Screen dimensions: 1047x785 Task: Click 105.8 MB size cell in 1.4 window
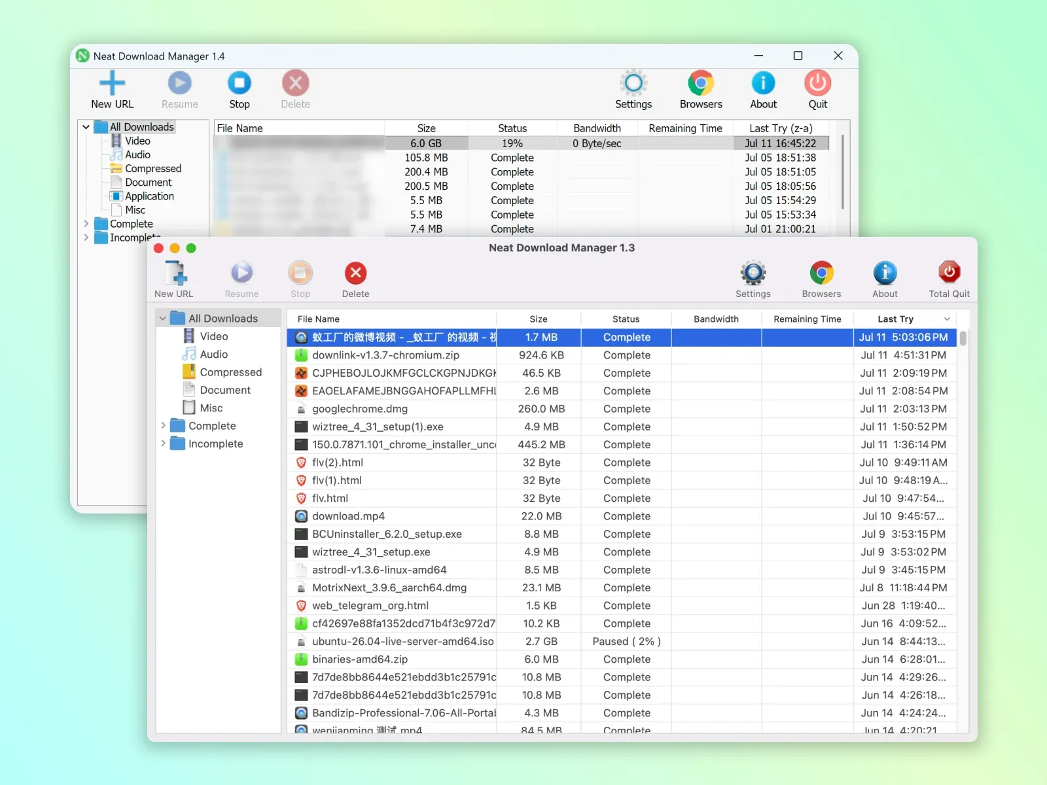pyautogui.click(x=426, y=158)
